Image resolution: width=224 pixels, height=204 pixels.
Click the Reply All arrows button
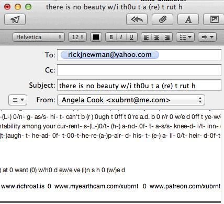[x=137, y=19]
